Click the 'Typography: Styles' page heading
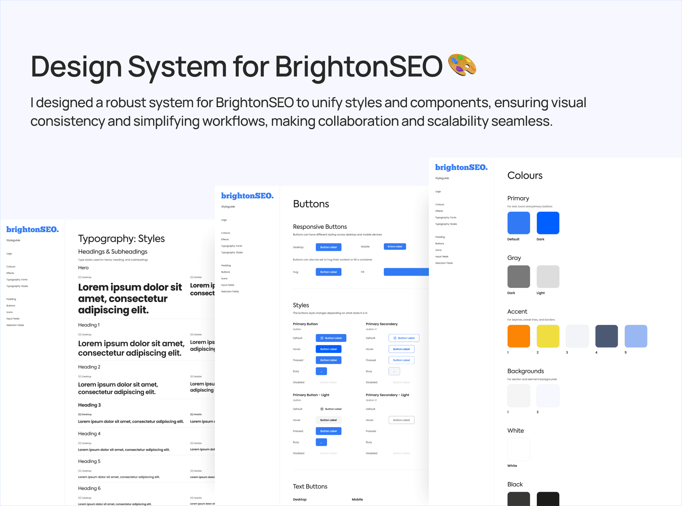 coord(121,239)
